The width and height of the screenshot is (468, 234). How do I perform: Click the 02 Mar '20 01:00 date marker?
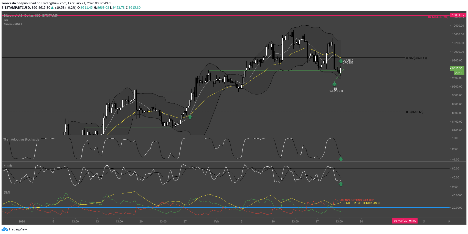405,221
